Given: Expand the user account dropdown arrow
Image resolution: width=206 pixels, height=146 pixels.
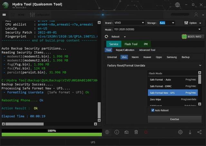Looking at the screenshot, I should 203,15.
